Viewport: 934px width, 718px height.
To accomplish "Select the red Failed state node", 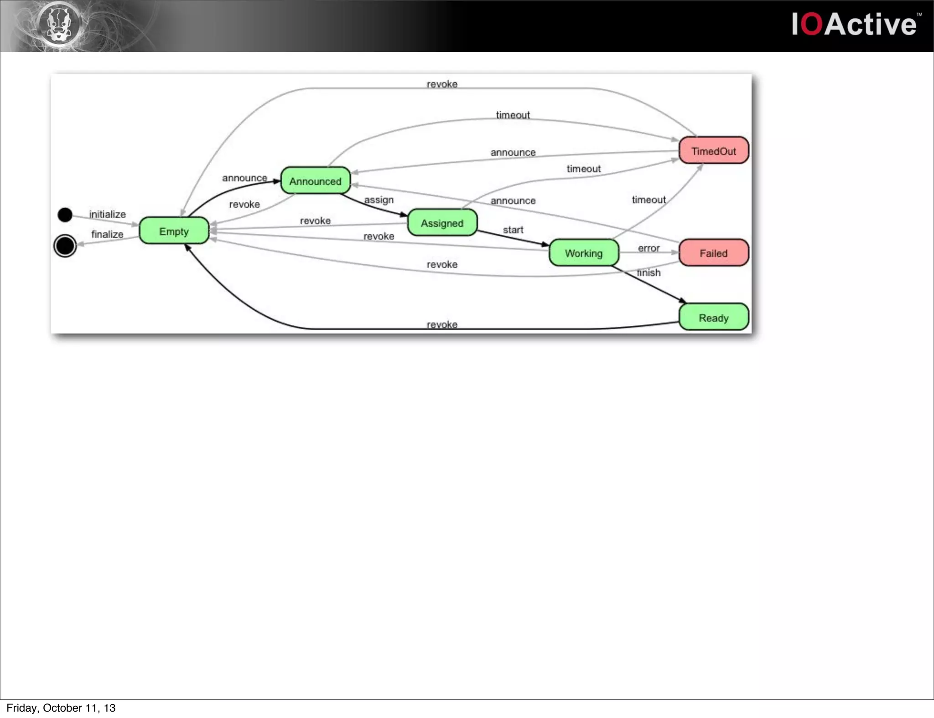I will pos(713,253).
